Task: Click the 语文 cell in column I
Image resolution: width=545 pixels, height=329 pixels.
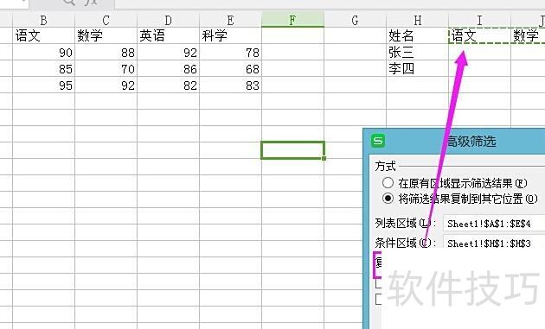Action: [x=479, y=35]
